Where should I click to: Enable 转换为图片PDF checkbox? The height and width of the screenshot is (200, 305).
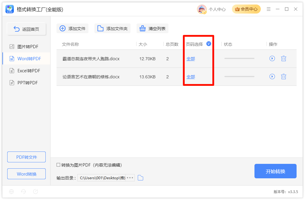pyautogui.click(x=58, y=165)
